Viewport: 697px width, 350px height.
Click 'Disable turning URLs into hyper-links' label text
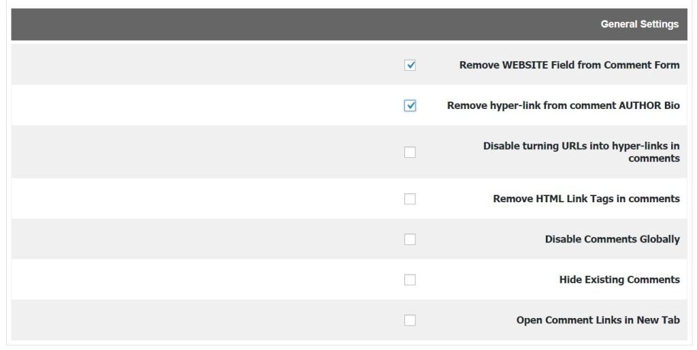[x=581, y=152]
